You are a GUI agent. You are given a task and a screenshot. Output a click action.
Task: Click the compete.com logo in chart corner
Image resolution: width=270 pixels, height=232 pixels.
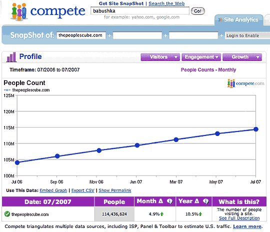click(246, 83)
